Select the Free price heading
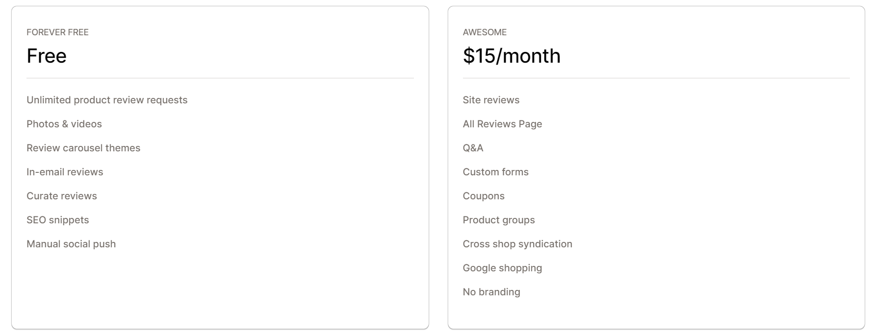The height and width of the screenshot is (334, 871). [x=47, y=56]
